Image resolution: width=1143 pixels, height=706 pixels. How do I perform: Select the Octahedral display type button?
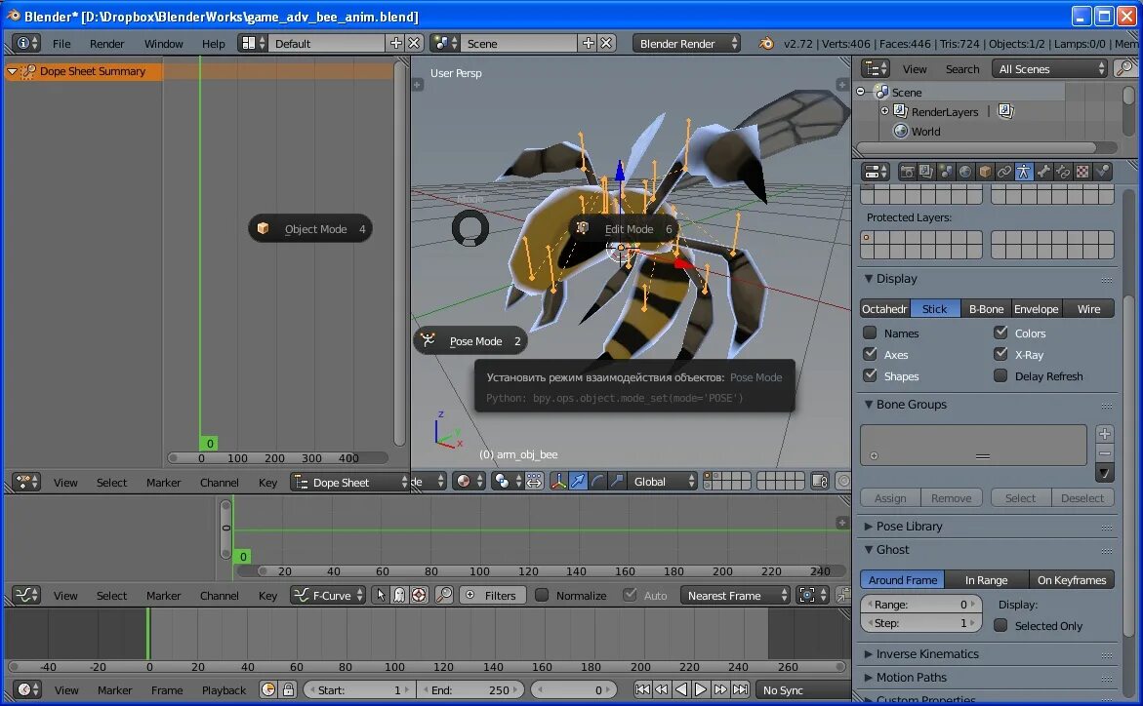click(884, 309)
